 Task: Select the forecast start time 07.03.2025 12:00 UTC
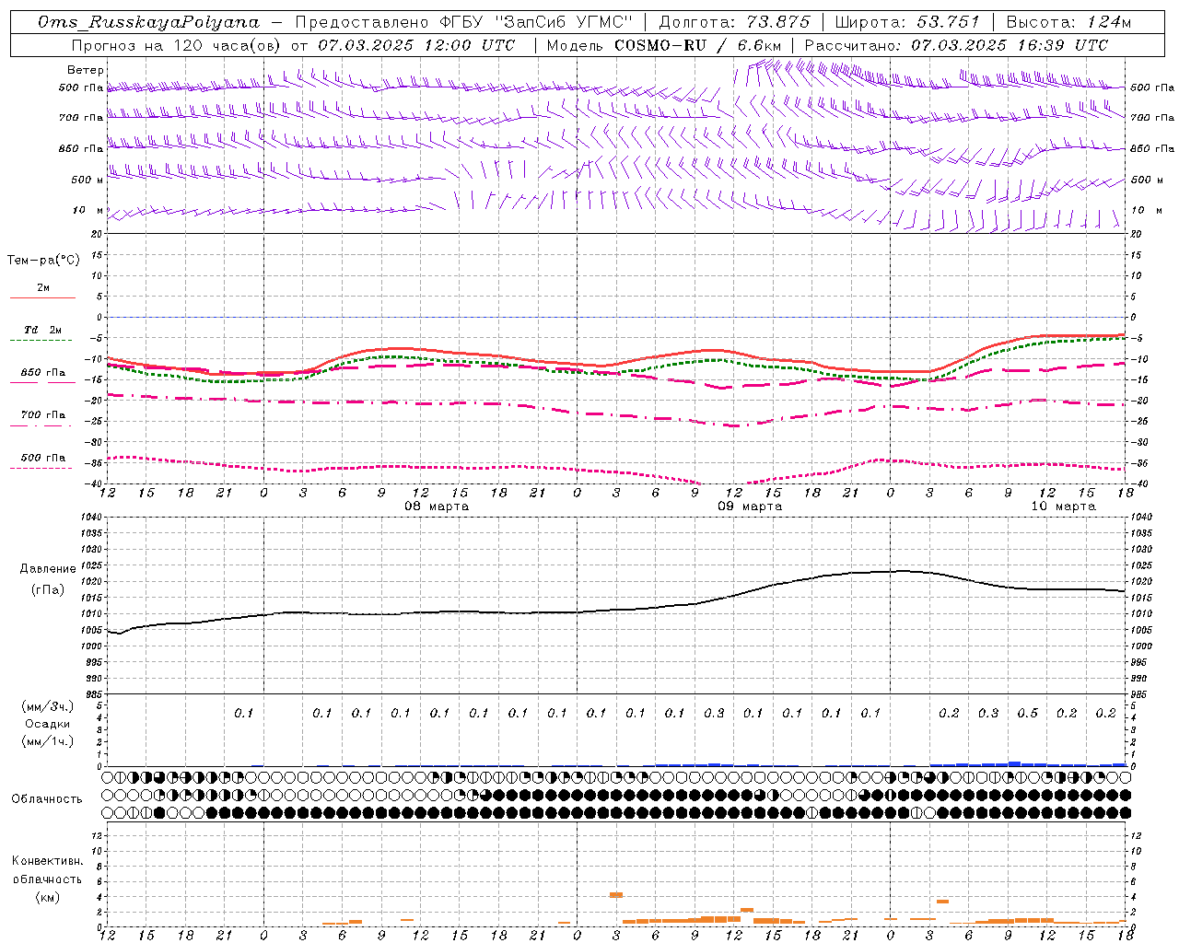point(416,45)
